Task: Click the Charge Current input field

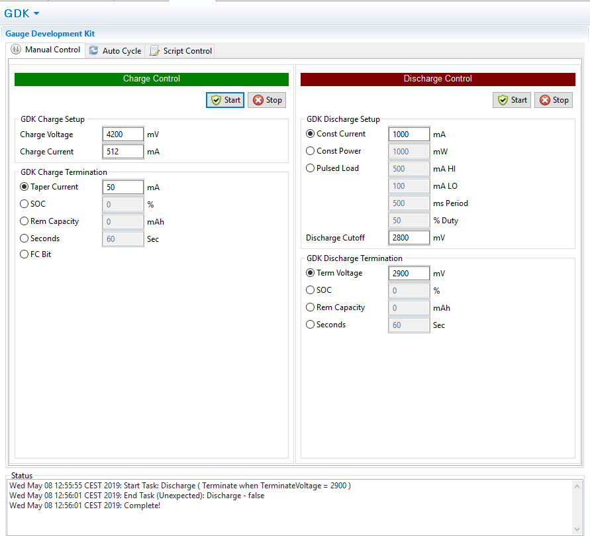Action: (123, 152)
